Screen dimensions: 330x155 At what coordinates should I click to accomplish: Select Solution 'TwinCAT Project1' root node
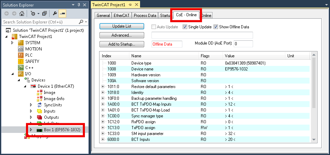(x=48, y=30)
